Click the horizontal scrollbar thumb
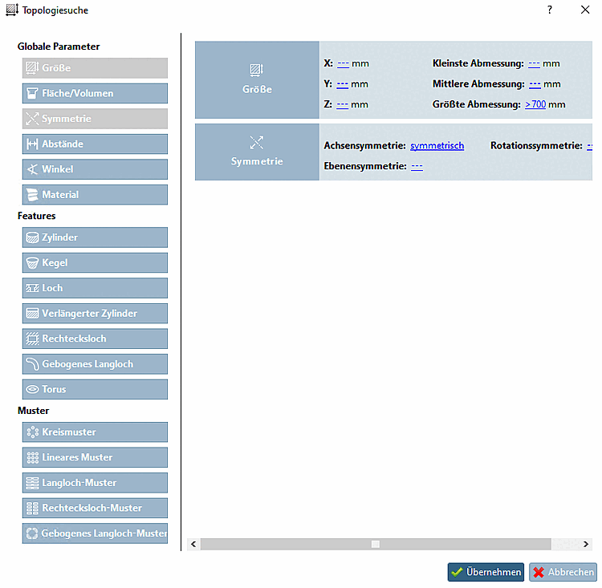Screen dimensions: 602x588 point(376,544)
